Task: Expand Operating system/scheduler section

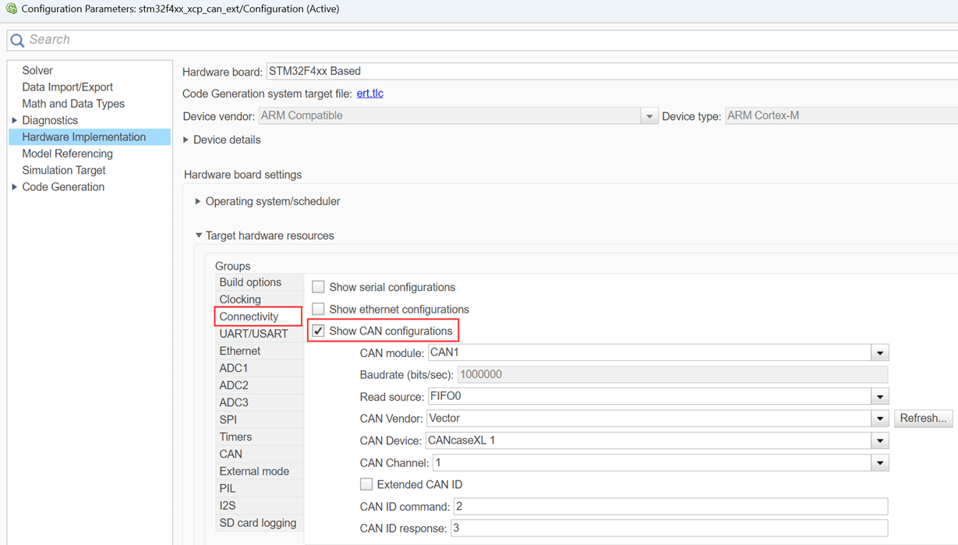Action: (198, 201)
